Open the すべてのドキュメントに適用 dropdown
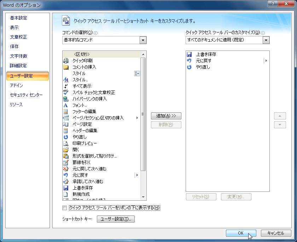 point(266,40)
